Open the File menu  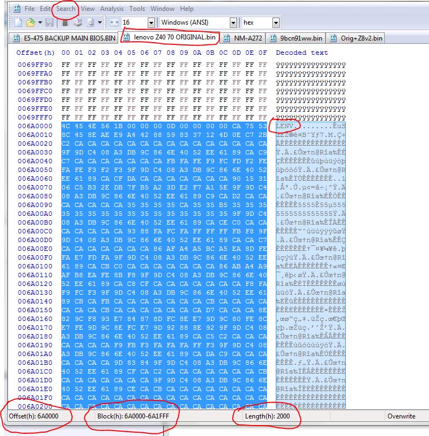coord(30,9)
